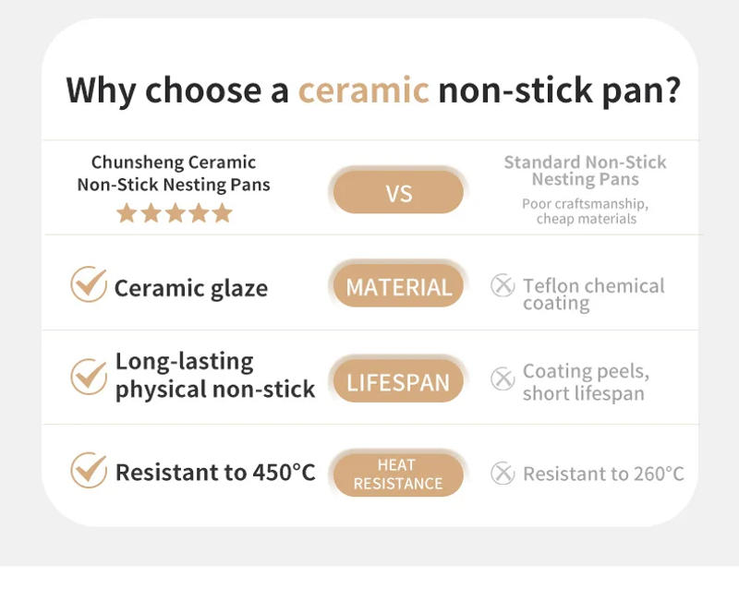The height and width of the screenshot is (613, 739).
Task: Click the X icon beside Coating peels
Action: [x=503, y=379]
